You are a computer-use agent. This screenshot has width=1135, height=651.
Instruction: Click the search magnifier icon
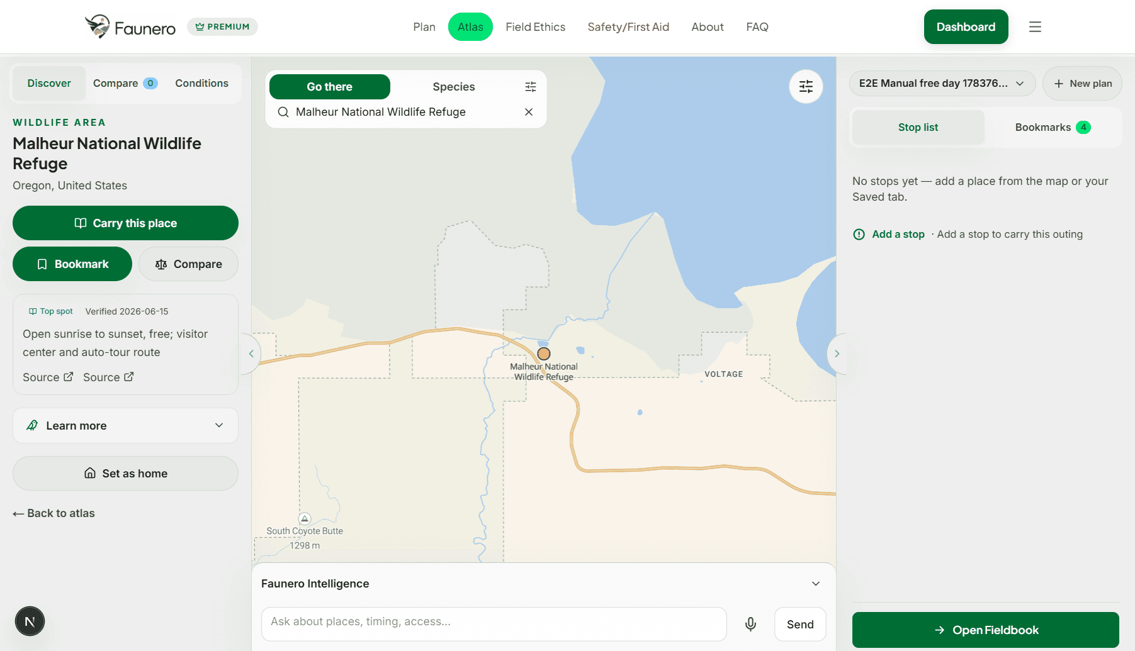[x=283, y=112]
